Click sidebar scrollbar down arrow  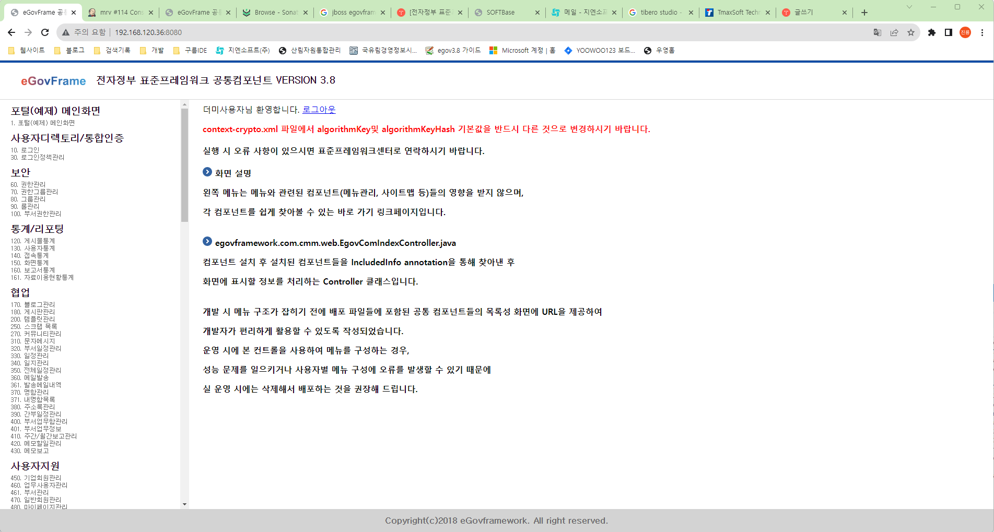[184, 504]
